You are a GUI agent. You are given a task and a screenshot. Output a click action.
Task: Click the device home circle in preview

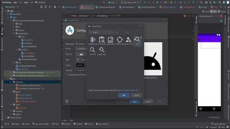pos(201,109)
